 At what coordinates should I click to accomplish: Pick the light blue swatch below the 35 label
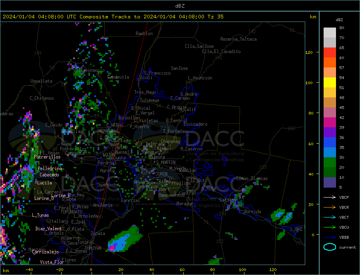[330, 152]
